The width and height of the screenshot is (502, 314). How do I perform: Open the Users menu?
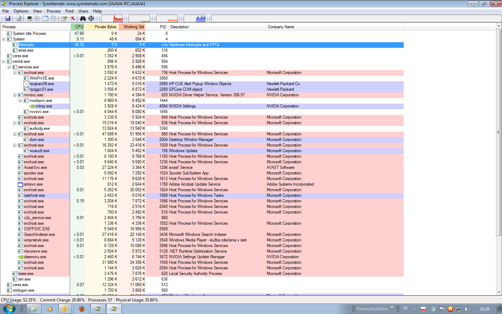(x=83, y=11)
